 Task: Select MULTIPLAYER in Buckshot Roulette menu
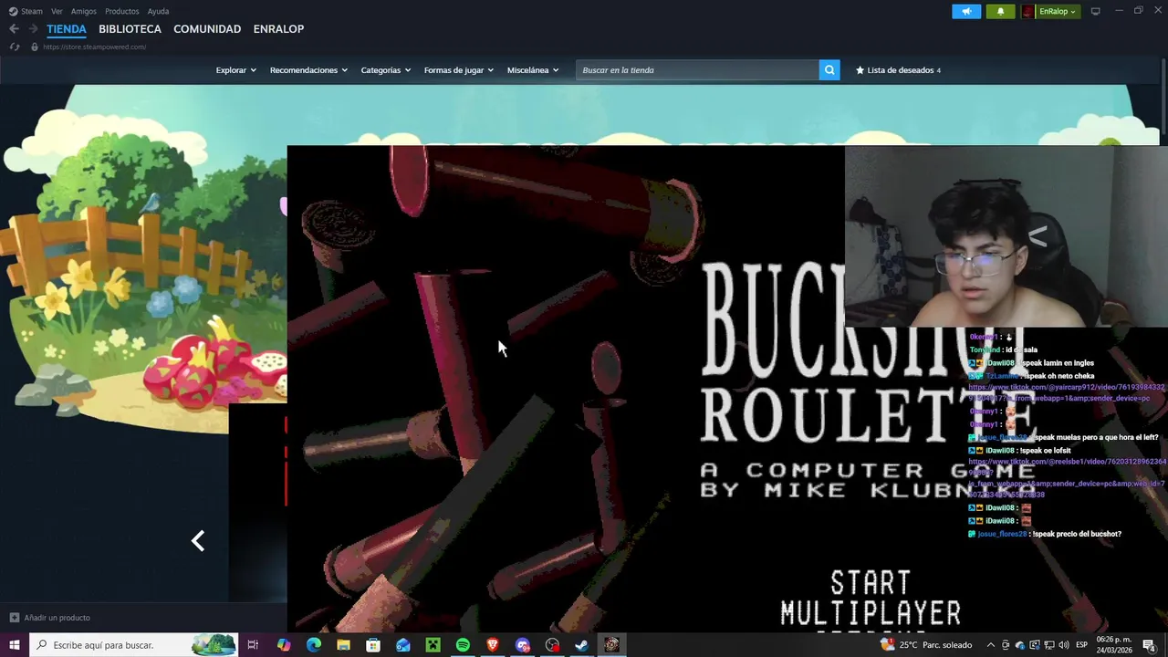[871, 612]
